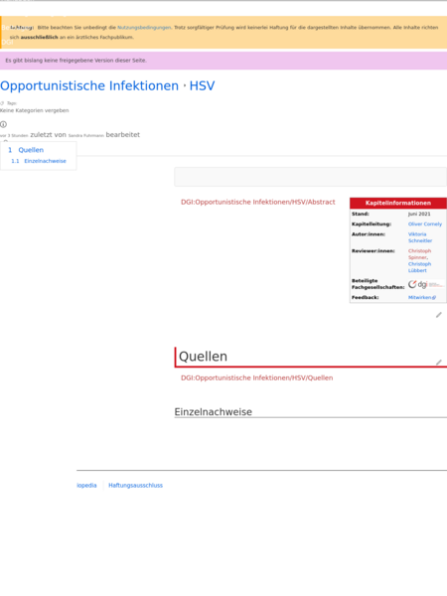
Task: Open the HSV title link
Action: tap(202, 85)
